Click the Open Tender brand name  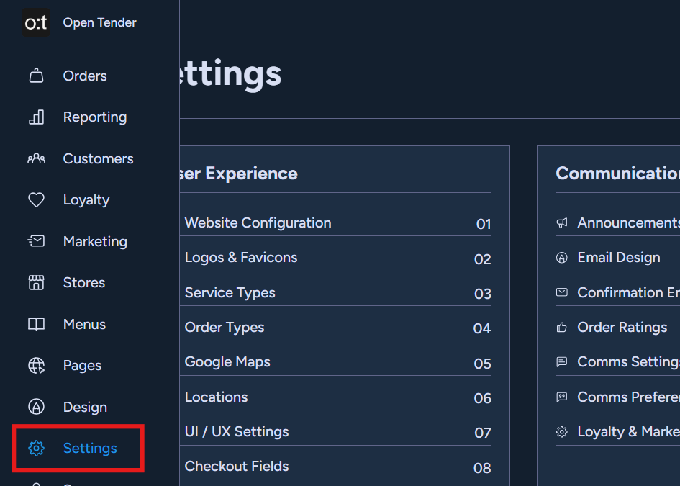coord(100,22)
